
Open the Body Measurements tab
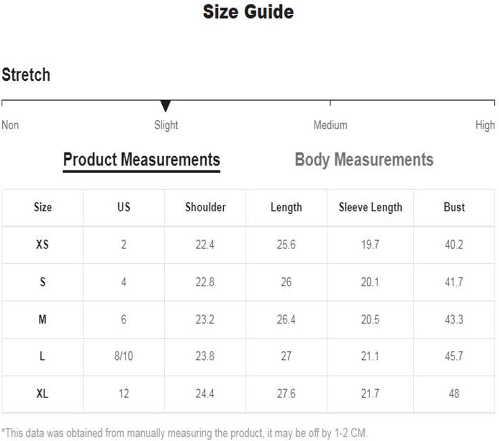click(364, 160)
